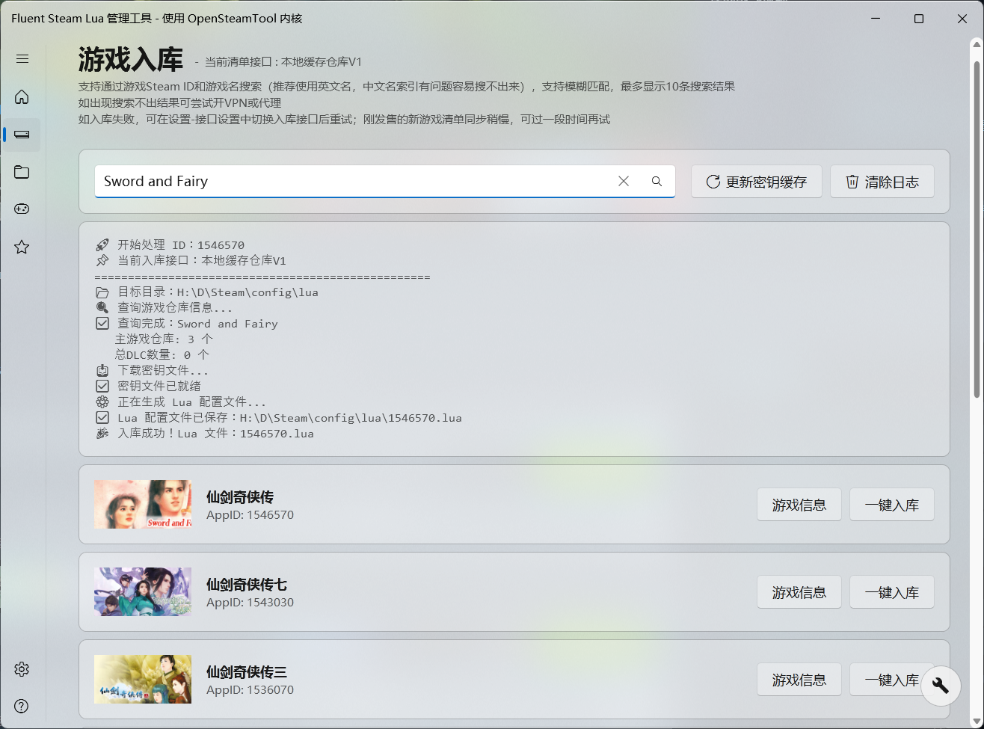Screen dimensions: 984x729
Task: Click 一键入库 for 仙剑奇侠传三
Action: click(x=892, y=680)
